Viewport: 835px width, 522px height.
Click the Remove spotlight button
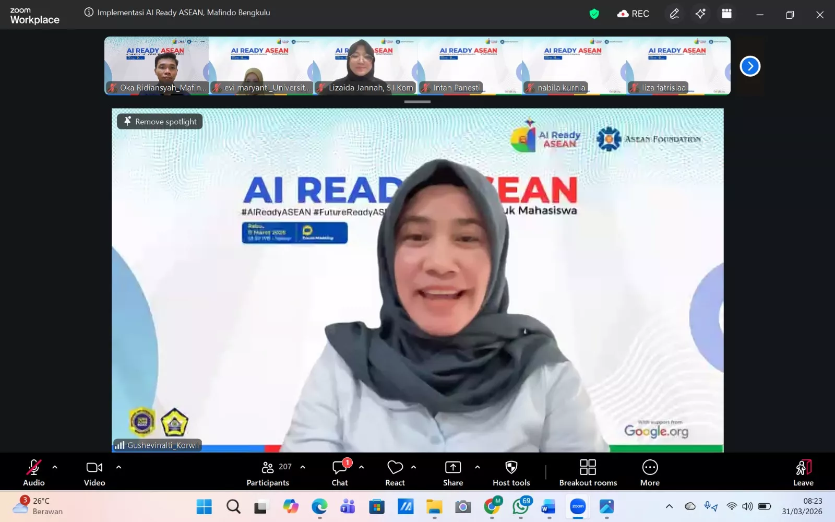pos(159,121)
